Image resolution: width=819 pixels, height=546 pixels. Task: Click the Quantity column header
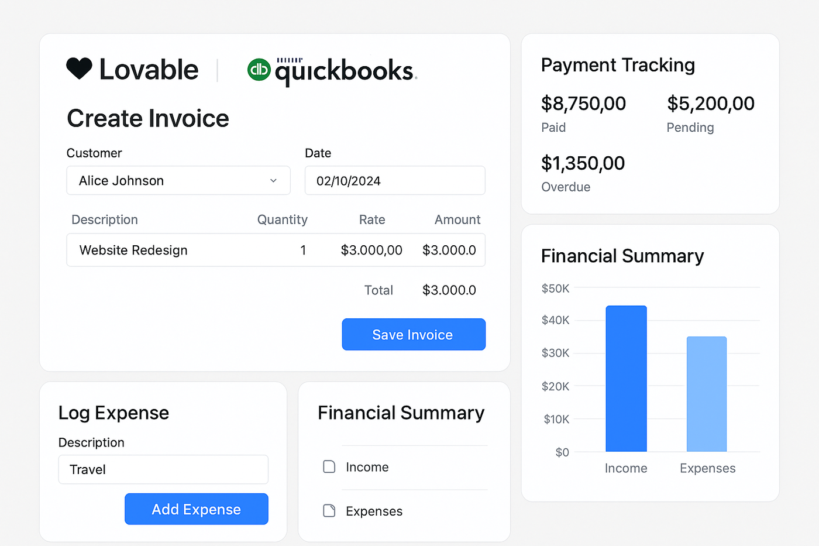(x=283, y=219)
